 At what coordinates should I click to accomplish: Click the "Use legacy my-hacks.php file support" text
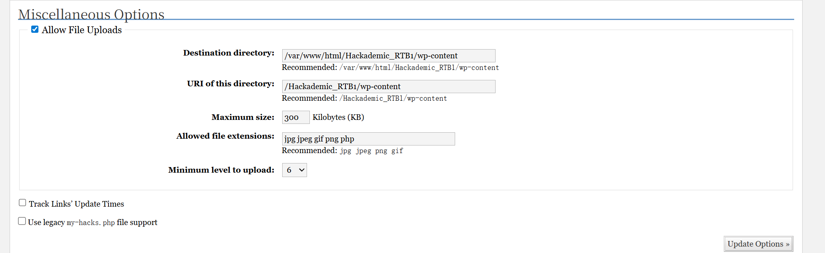(x=92, y=222)
